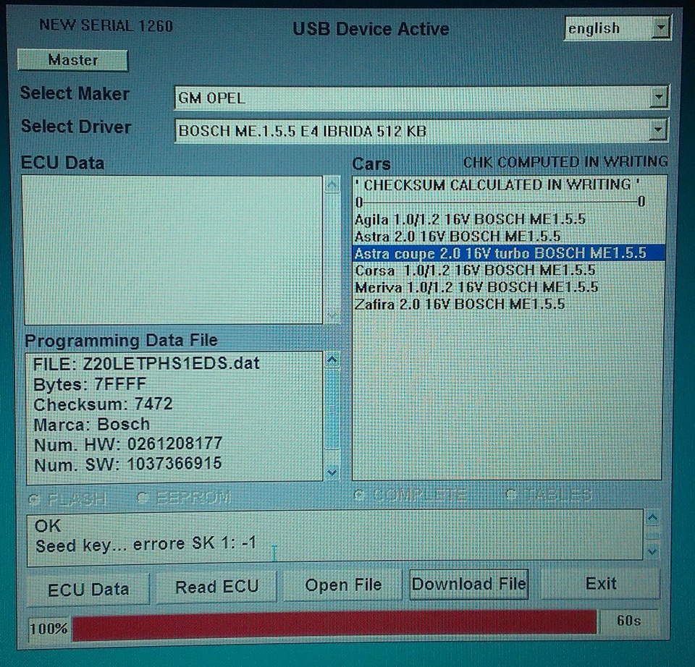Screen dimensions: 695x667
Task: Click the USB Device Active status text
Action: 371,29
